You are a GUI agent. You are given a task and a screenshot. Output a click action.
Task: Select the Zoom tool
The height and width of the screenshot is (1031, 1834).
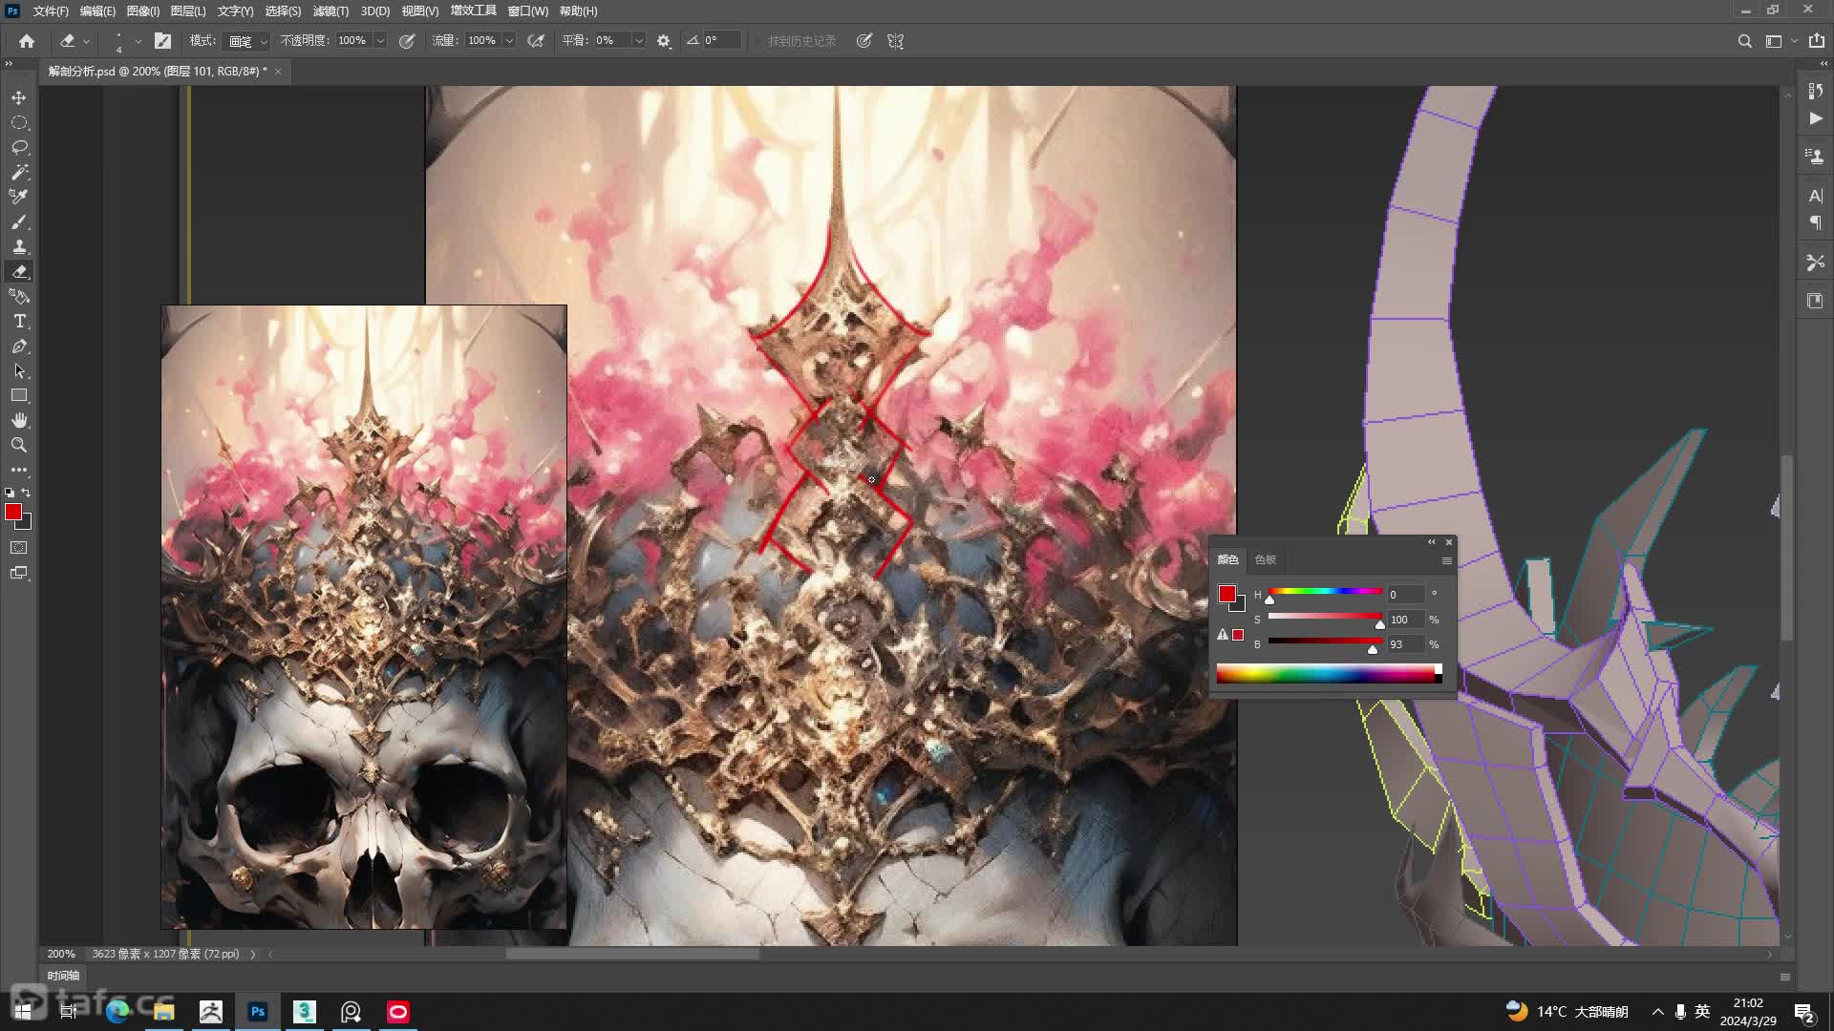coord(19,445)
